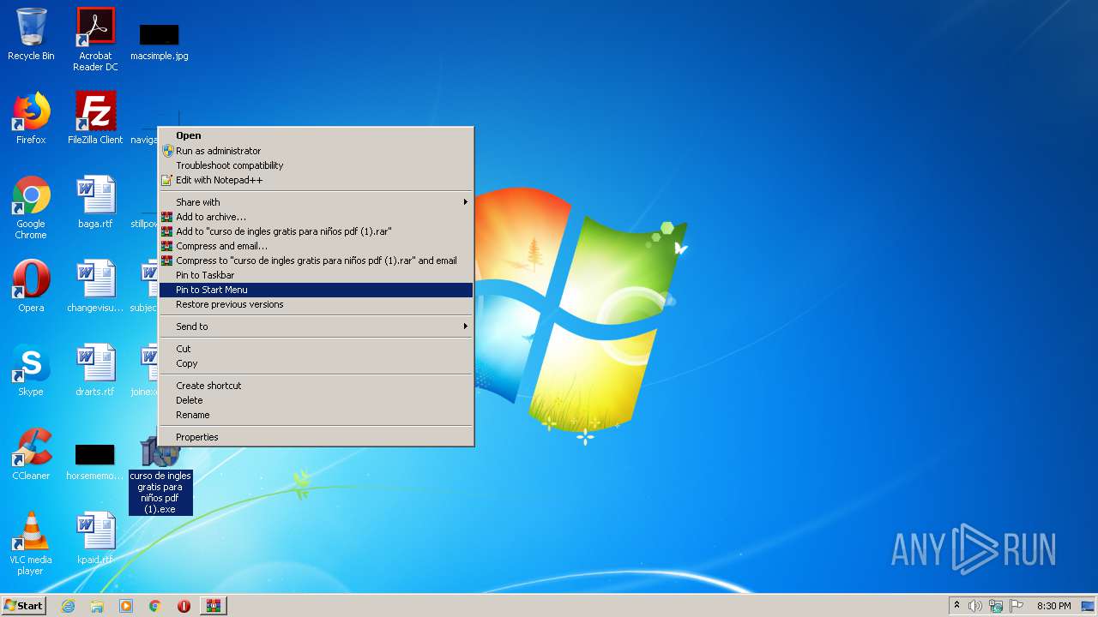
Task: Select the horsememo... file icon
Action: tap(95, 461)
